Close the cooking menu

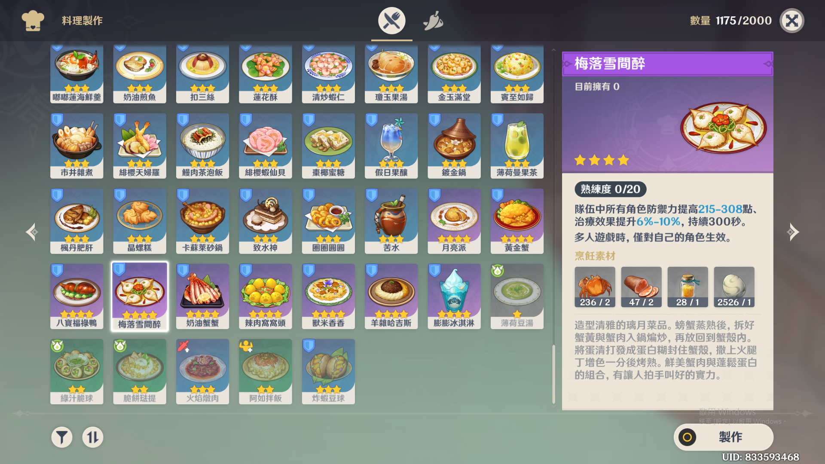point(792,21)
